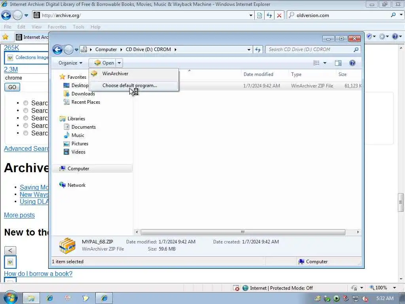Open Windows Explorer taskbar folder icon
This screenshot has width=405, height=304.
click(x=31, y=298)
